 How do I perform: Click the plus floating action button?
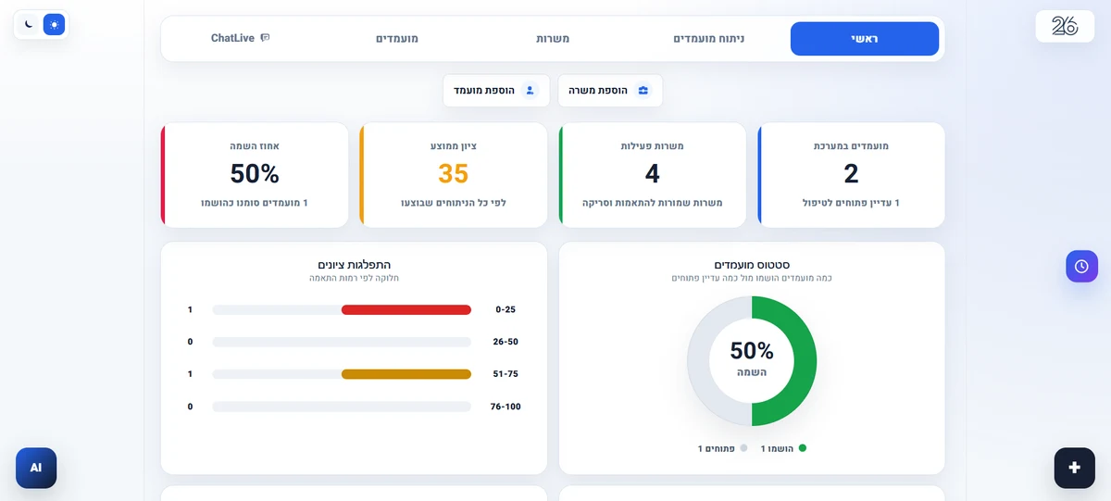[1074, 468]
